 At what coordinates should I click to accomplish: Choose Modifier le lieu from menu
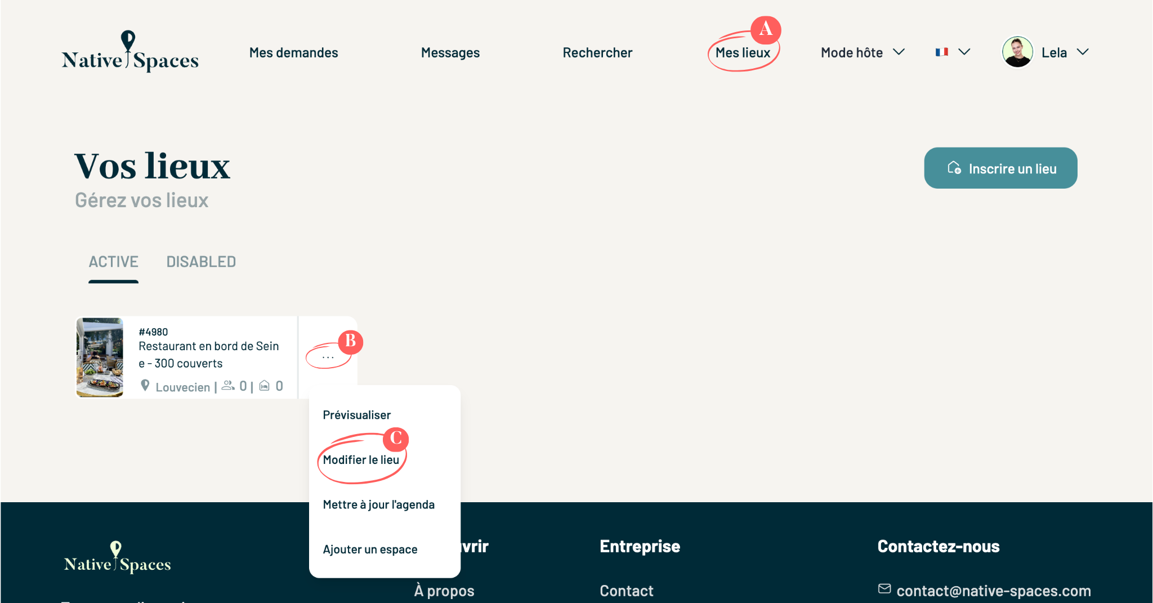pyautogui.click(x=361, y=460)
